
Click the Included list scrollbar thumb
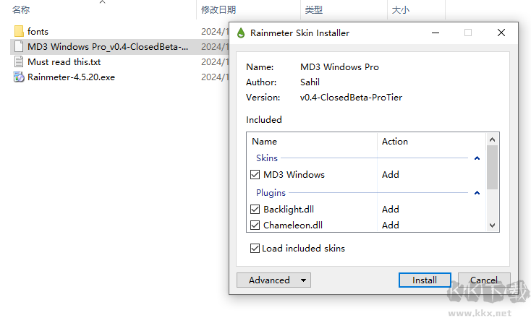[x=493, y=168]
